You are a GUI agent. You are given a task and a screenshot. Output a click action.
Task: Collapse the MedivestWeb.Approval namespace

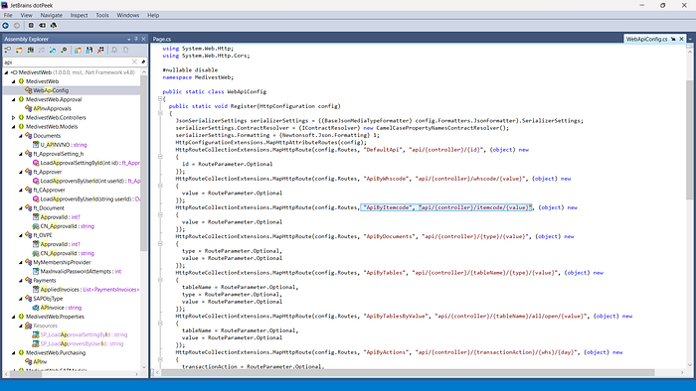click(13, 99)
